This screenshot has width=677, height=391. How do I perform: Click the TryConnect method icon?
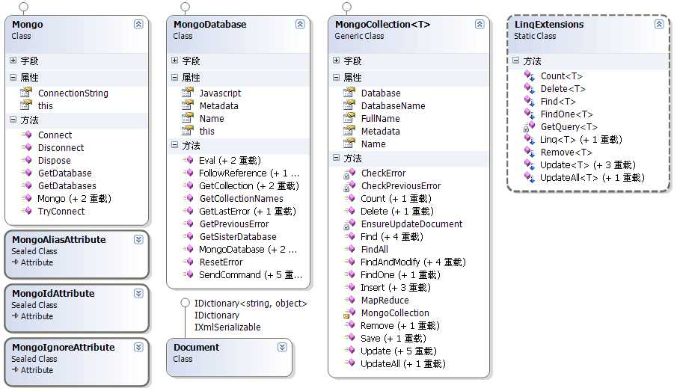tap(27, 211)
